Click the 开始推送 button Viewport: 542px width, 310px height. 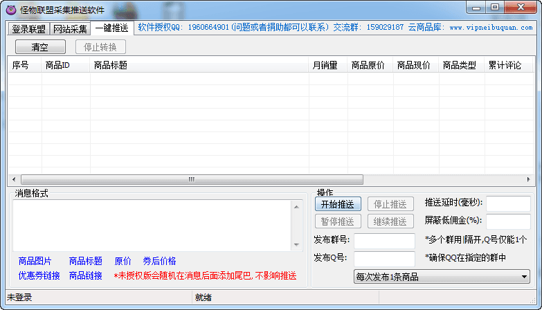pyautogui.click(x=337, y=204)
